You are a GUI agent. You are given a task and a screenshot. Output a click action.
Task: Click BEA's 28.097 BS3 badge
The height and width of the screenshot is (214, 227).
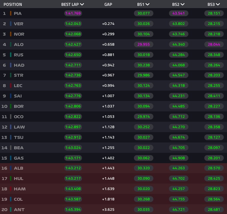click(214, 148)
